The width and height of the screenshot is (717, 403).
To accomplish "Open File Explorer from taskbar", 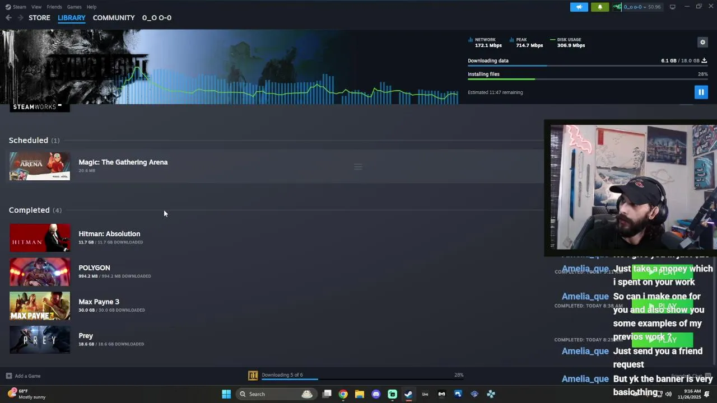I will click(x=360, y=394).
